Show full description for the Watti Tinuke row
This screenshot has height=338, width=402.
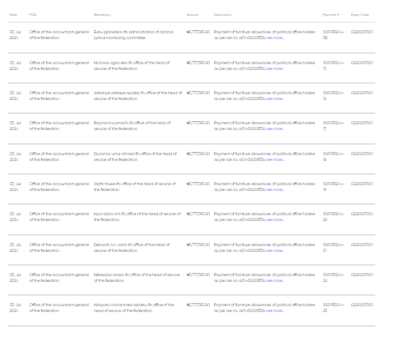tap(275, 189)
